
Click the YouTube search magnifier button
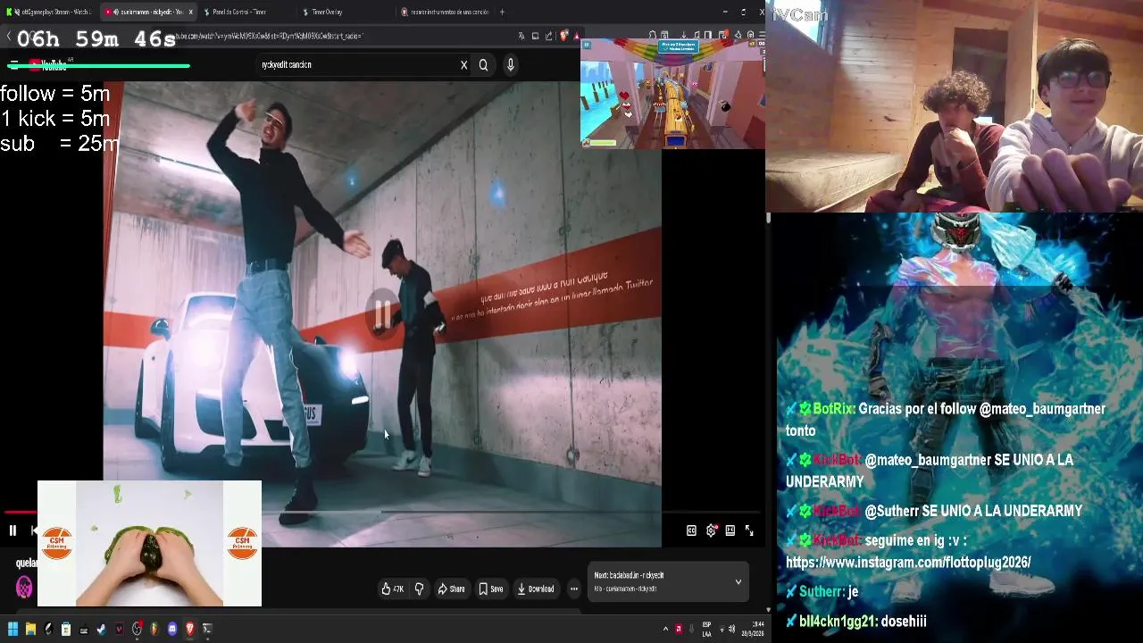tap(483, 64)
